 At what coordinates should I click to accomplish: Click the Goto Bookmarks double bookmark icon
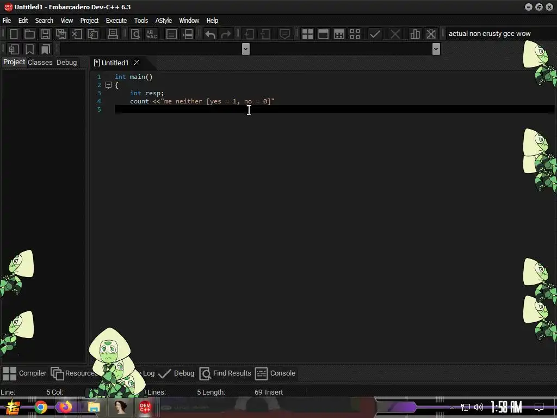46,49
